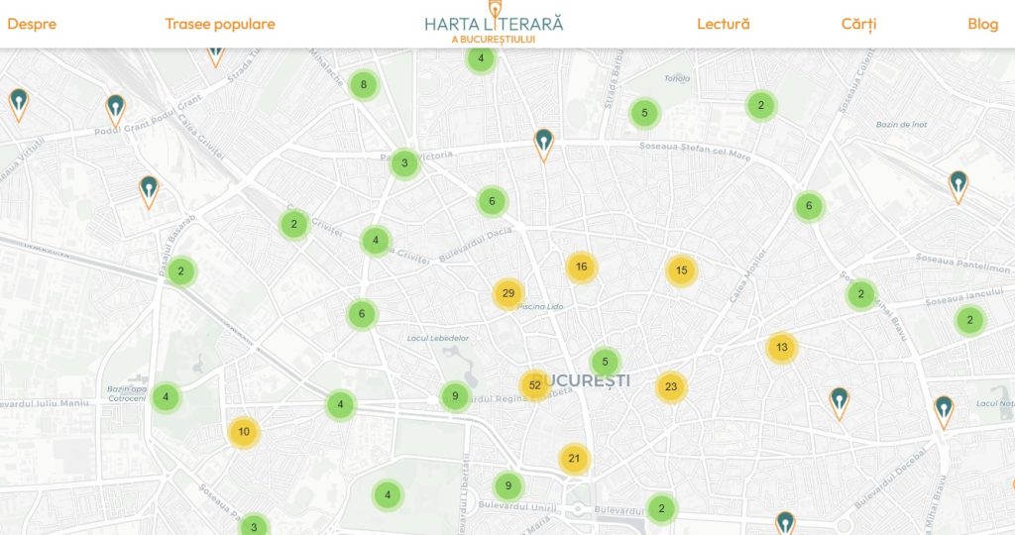
Task: Click the Harta Literară logo
Action: click(x=493, y=24)
